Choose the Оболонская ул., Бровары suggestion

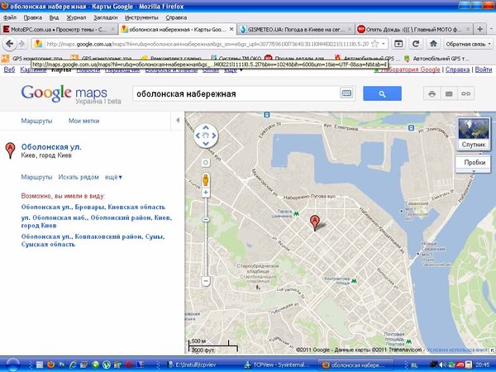93,207
